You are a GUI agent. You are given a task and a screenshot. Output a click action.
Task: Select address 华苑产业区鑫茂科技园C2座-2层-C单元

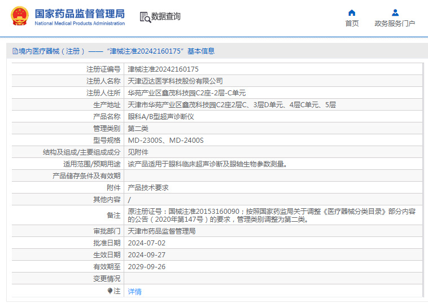pos(187,93)
